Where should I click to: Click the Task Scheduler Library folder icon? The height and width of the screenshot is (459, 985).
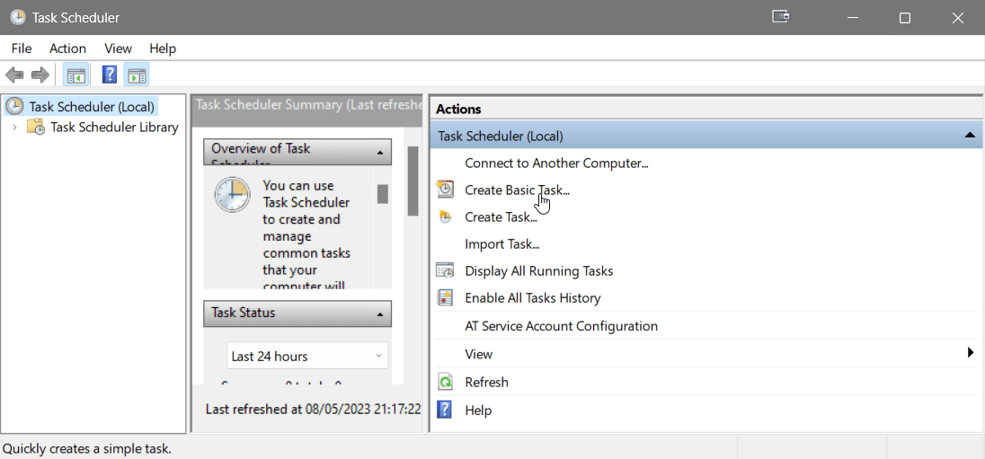[35, 128]
